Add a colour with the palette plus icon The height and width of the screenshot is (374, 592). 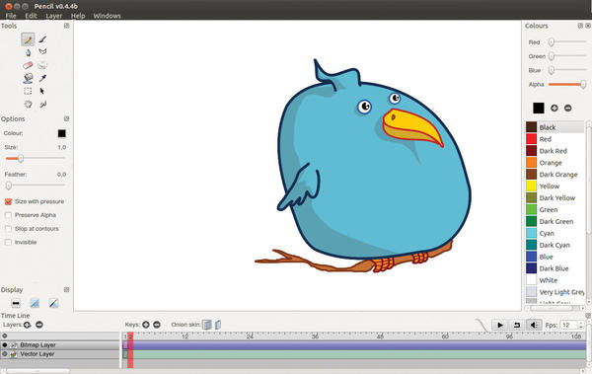[x=555, y=108]
